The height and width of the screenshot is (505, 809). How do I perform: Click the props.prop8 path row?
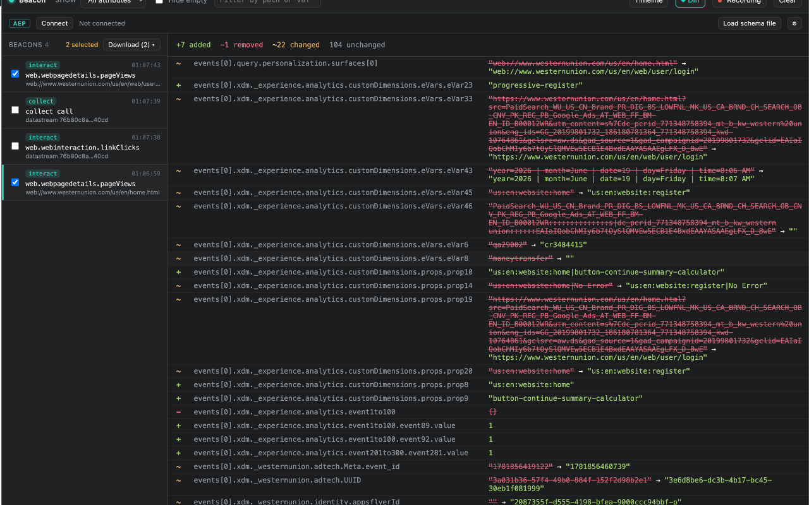pos(331,385)
